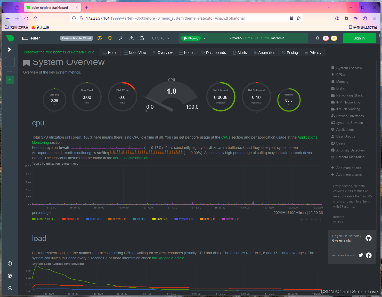
Task: Toggle the steal legend series
Action: 93,219
